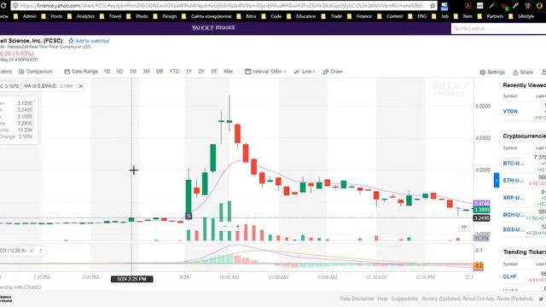Click the browser address bar URL

click(222, 6)
